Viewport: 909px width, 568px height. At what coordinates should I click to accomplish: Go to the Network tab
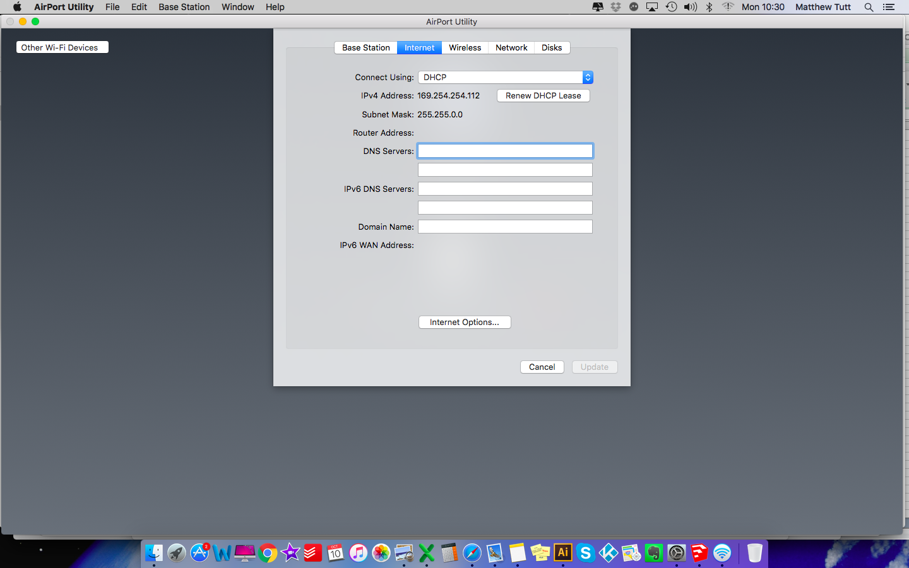point(511,48)
